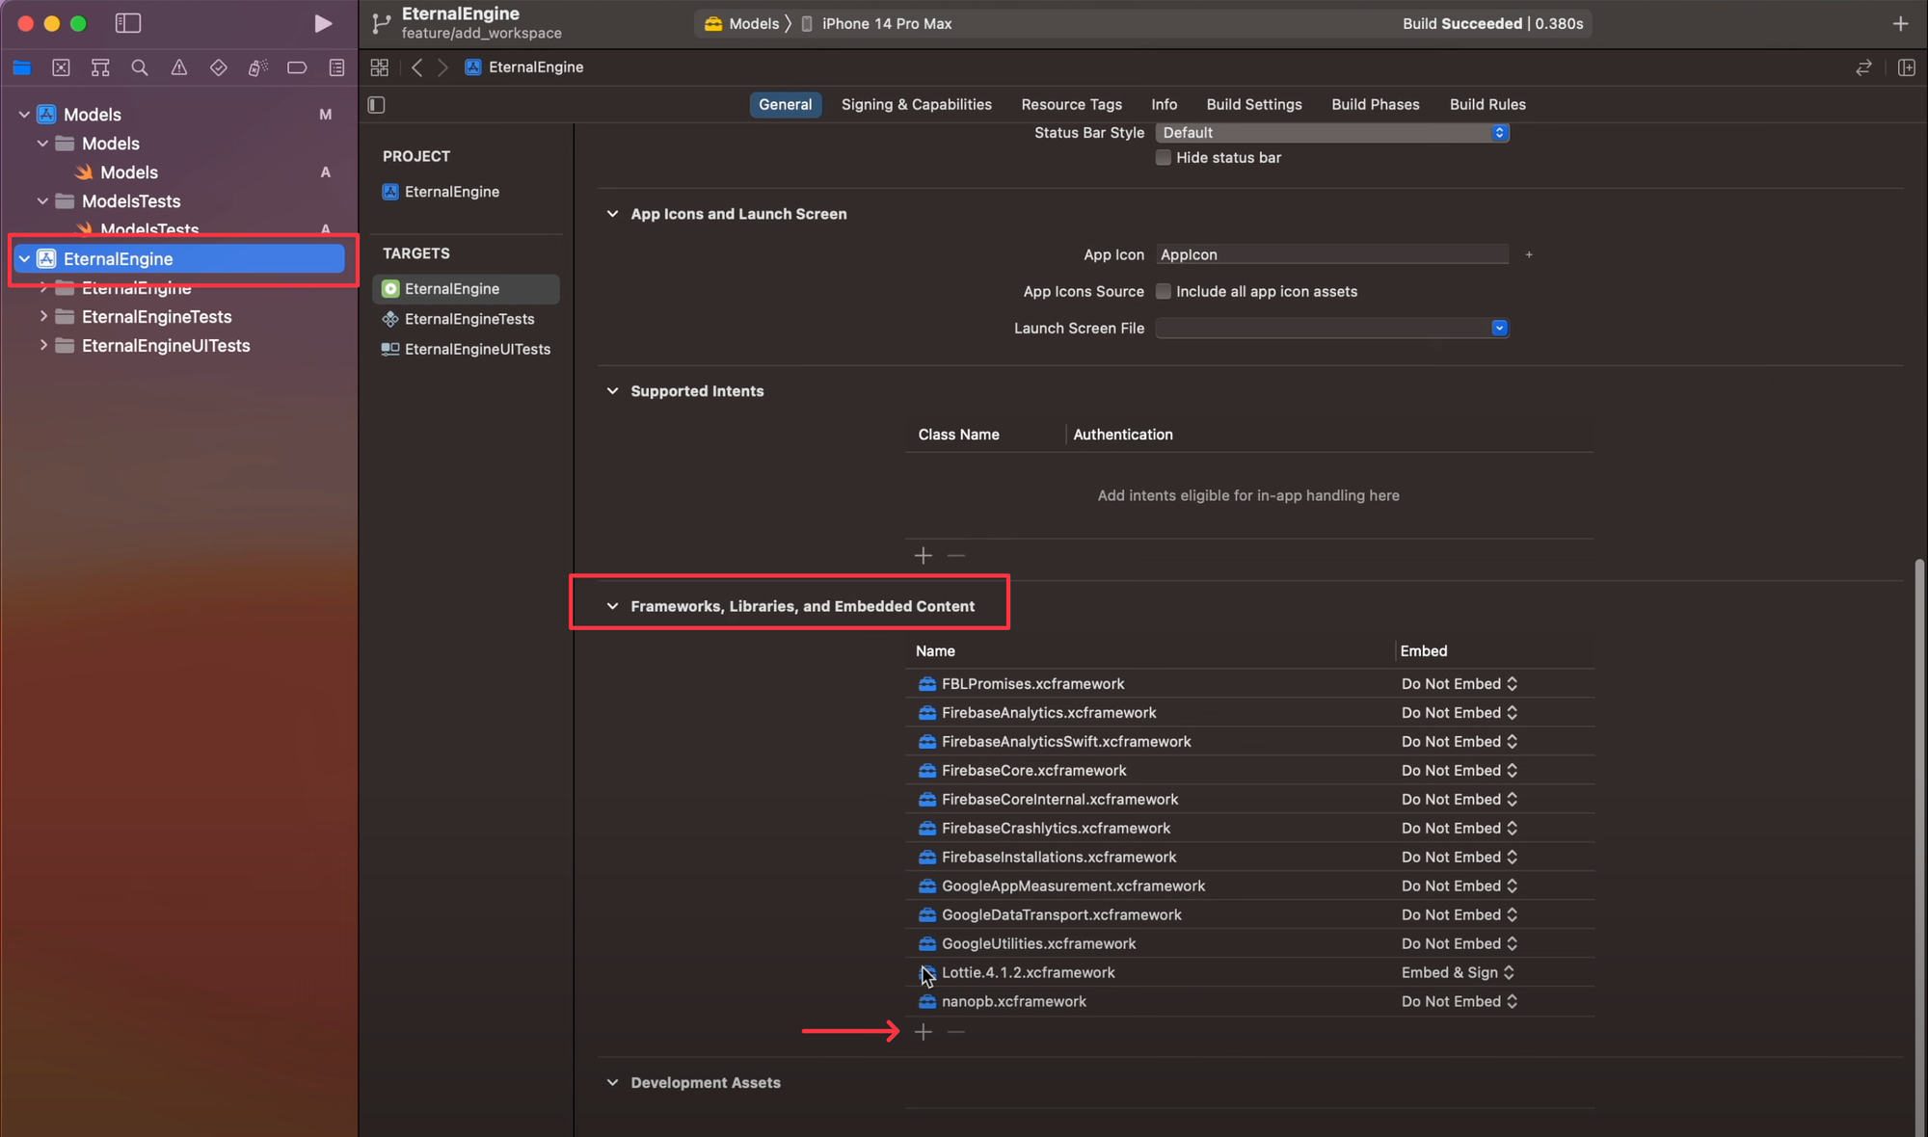Viewport: 1928px width, 1137px height.
Task: Click add framework plus button
Action: [924, 1032]
